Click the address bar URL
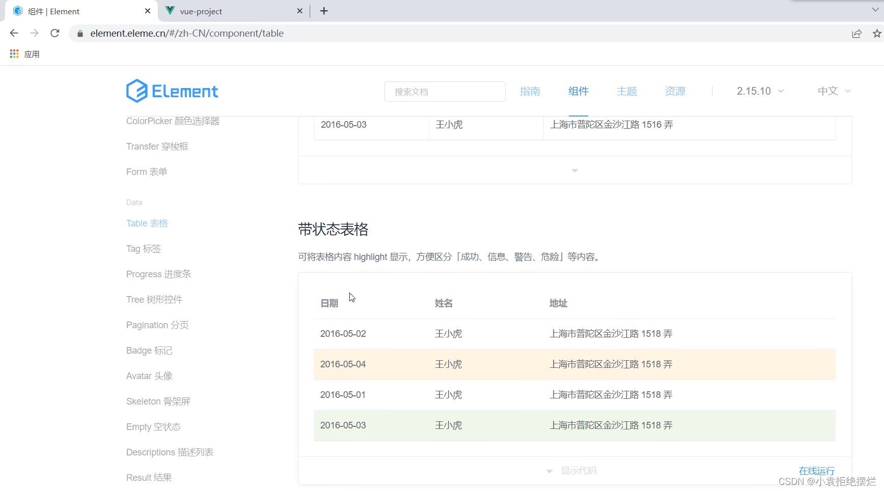The height and width of the screenshot is (491, 884). click(187, 34)
